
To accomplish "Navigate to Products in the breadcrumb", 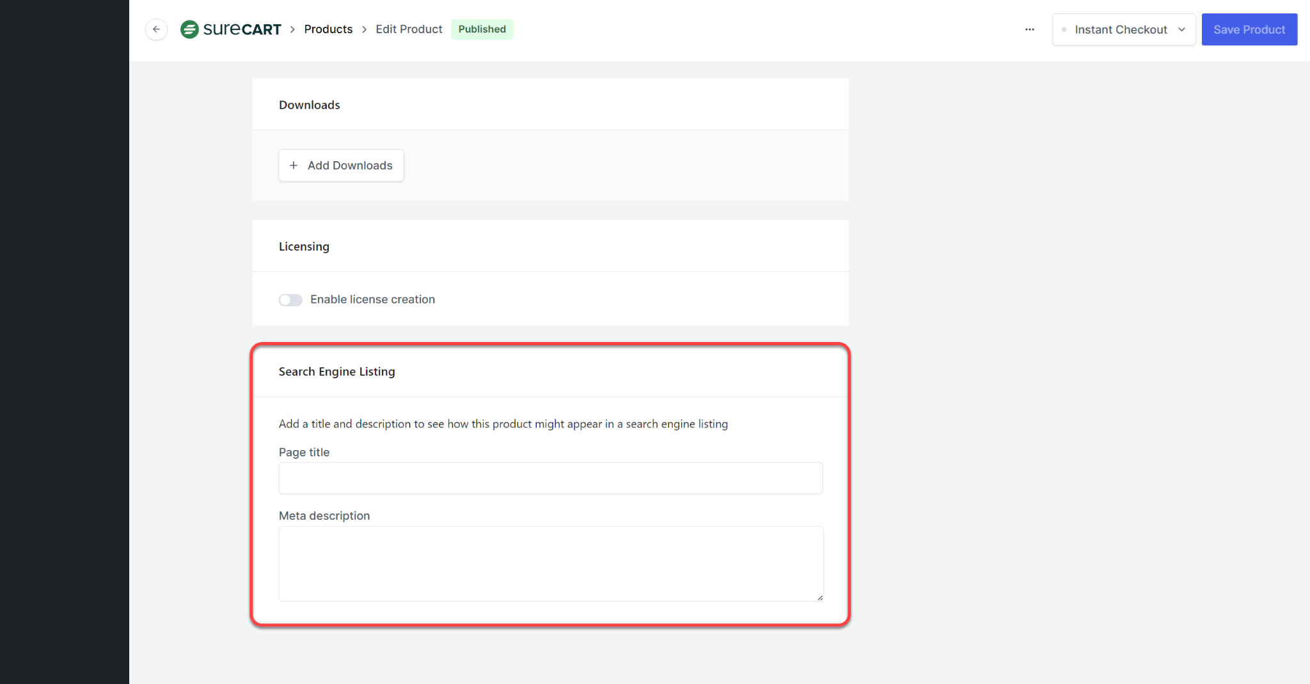I will click(x=328, y=29).
